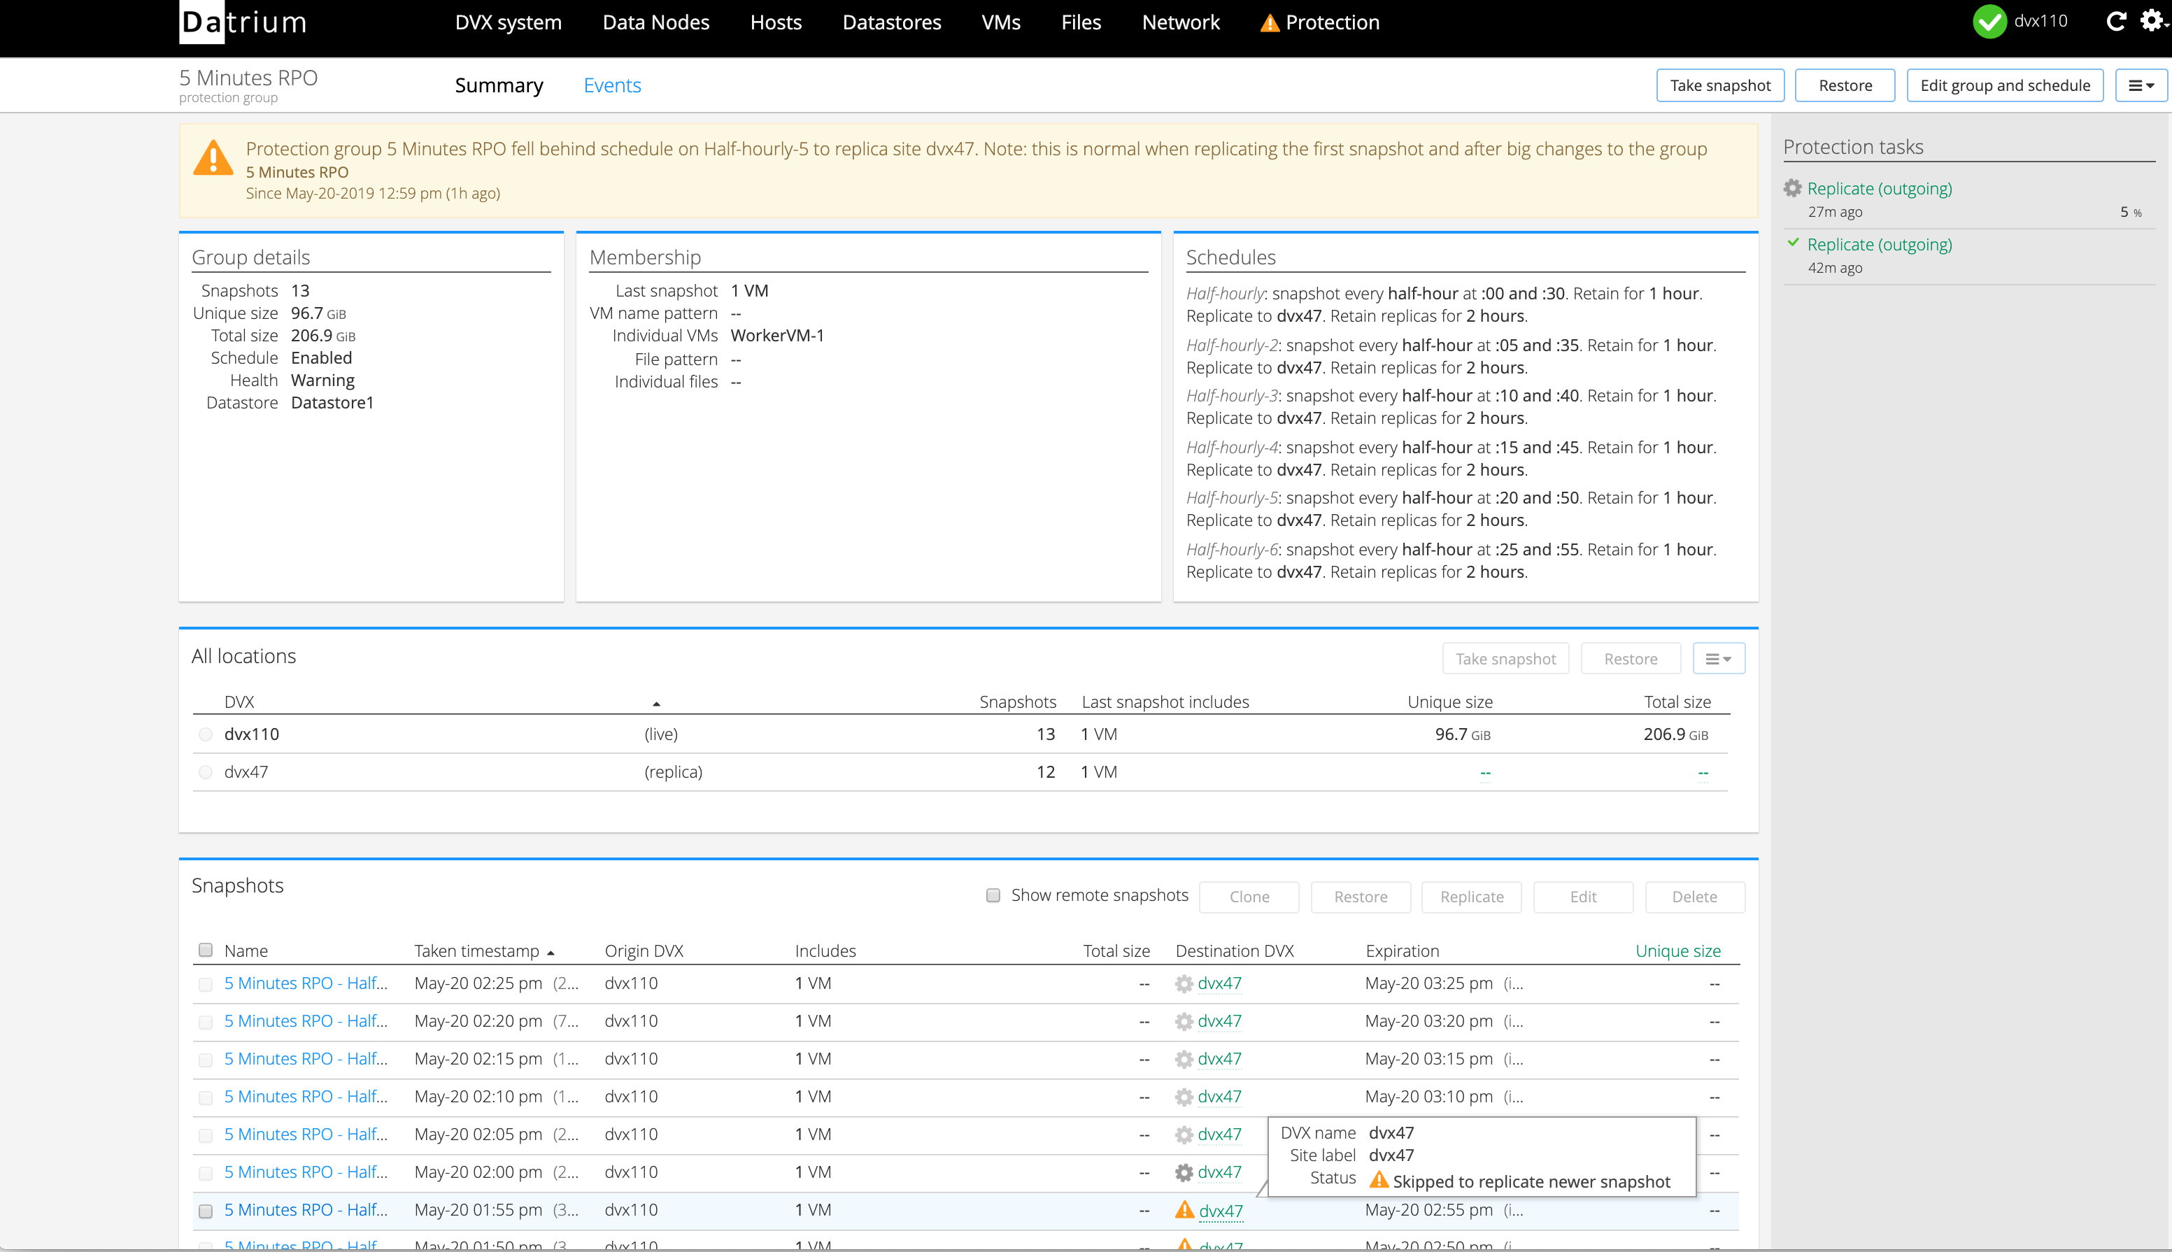Open the DVX system menu
This screenshot has height=1252, width=2172.
[x=508, y=22]
